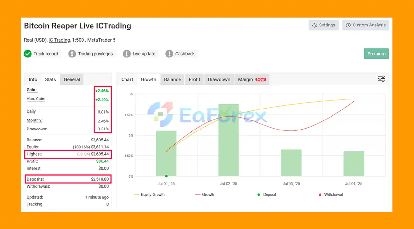
Task: Click the Monthly label
Action: (35, 120)
